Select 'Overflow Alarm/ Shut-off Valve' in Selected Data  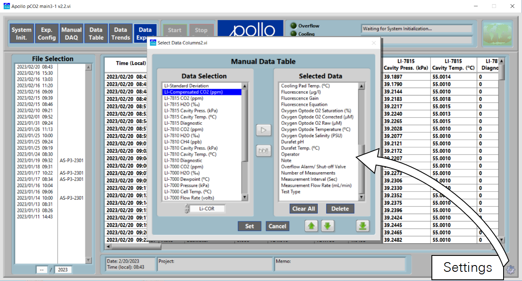point(319,167)
